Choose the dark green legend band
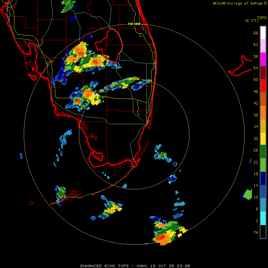This screenshot has height=268, width=268. pyautogui.click(x=263, y=152)
